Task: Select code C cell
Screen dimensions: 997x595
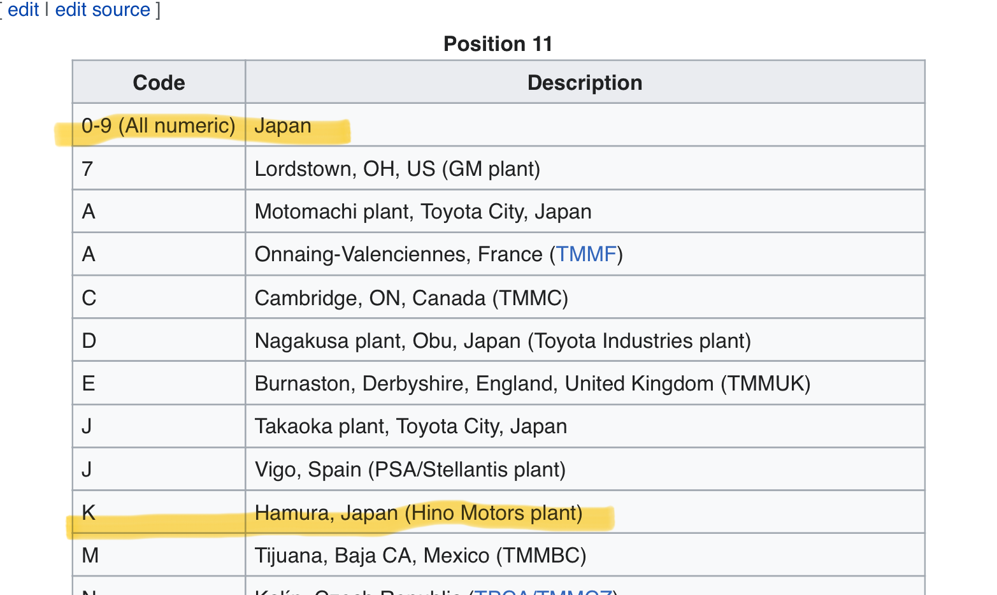Action: pyautogui.click(x=159, y=297)
